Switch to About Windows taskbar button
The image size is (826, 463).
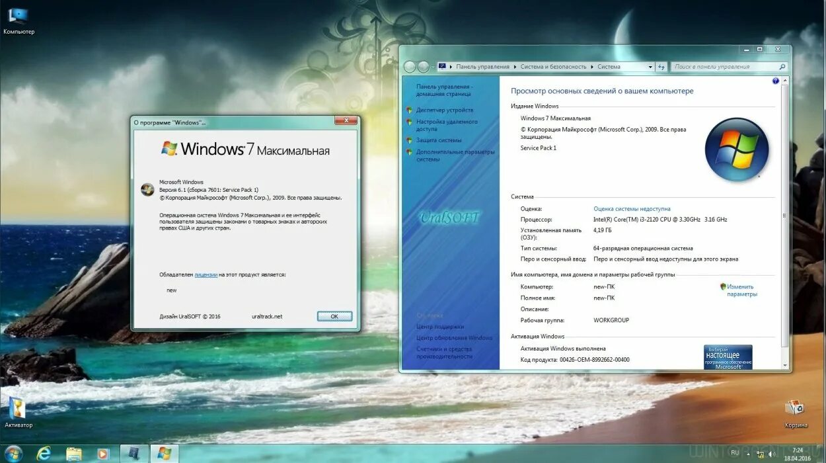165,454
